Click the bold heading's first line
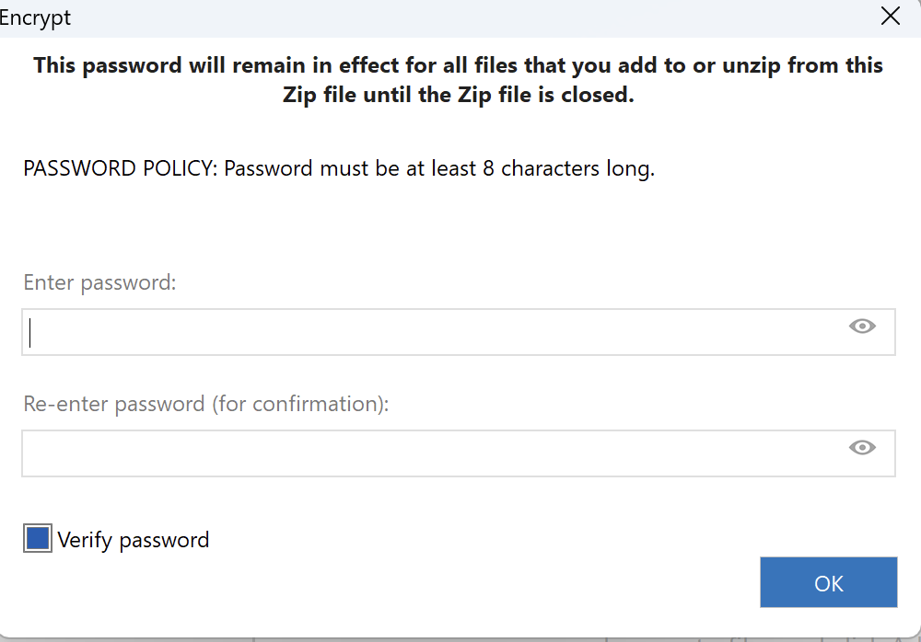Image resolution: width=921 pixels, height=642 pixels. [458, 65]
